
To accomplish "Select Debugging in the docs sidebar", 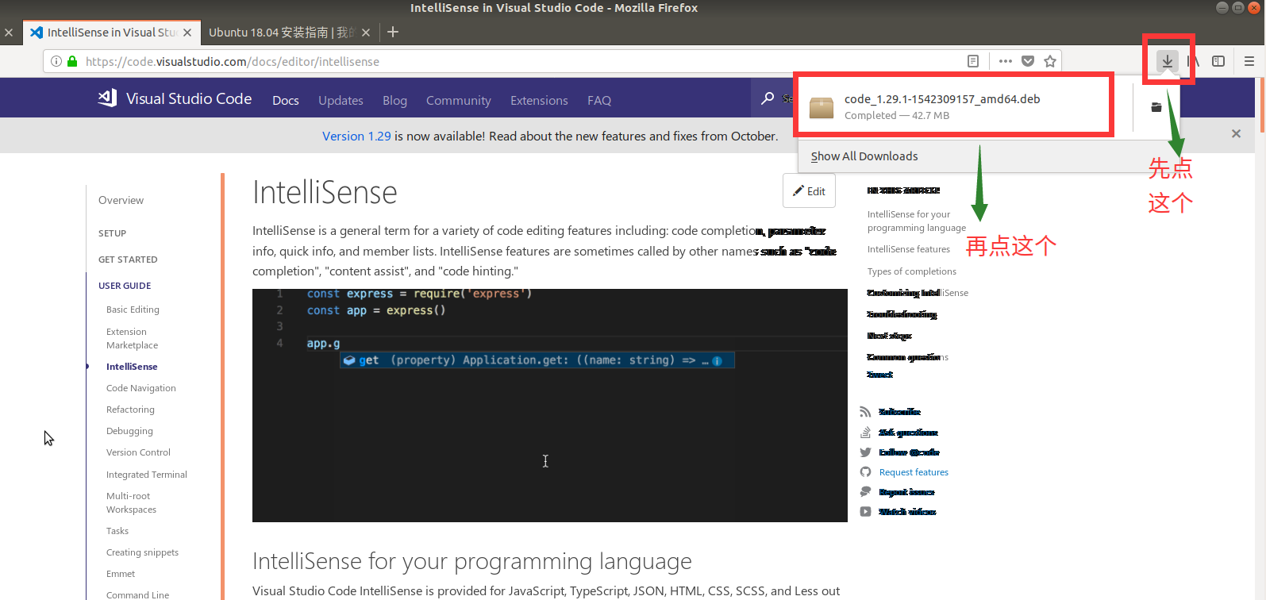I will coord(129,431).
